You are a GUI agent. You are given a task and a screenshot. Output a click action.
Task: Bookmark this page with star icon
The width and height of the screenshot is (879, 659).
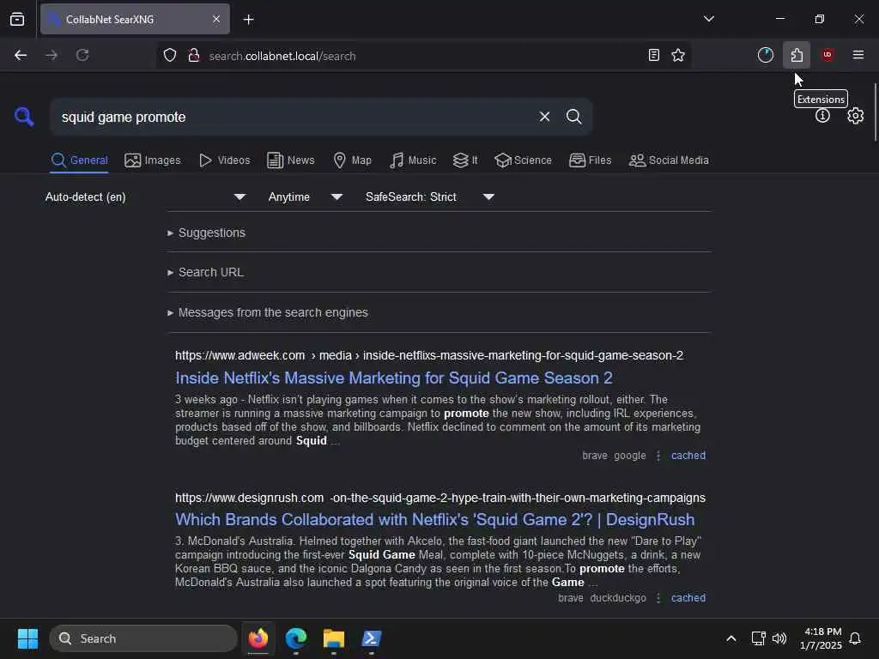click(x=678, y=56)
